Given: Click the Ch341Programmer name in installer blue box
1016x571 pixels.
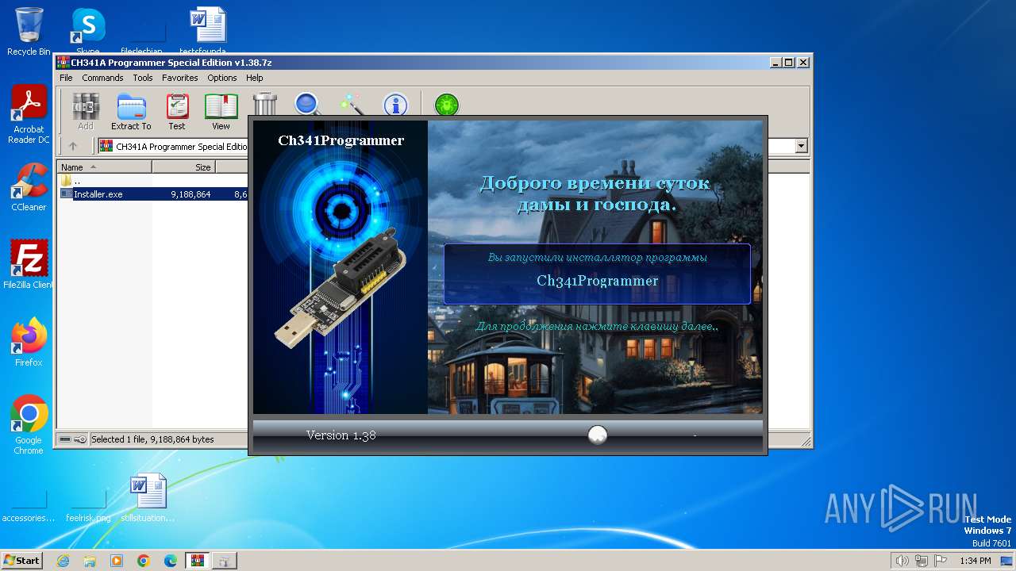Looking at the screenshot, I should coord(597,281).
